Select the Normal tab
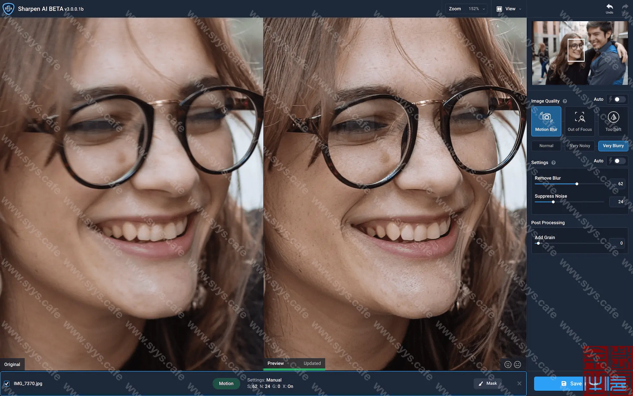The image size is (633, 396). (546, 146)
